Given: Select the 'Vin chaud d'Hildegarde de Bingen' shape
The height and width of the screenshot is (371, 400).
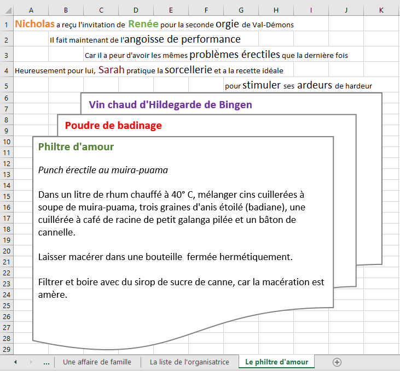Looking at the screenshot, I should pyautogui.click(x=170, y=104).
